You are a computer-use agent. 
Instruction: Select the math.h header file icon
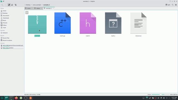pos(88,23)
